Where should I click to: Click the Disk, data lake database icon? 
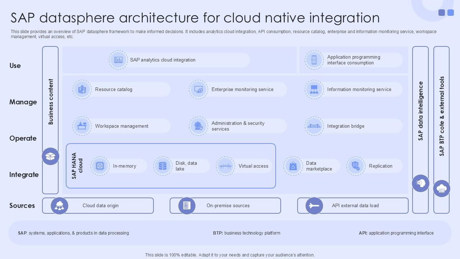[163, 166]
